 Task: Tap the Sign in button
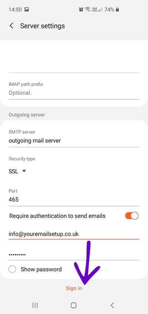click(74, 288)
